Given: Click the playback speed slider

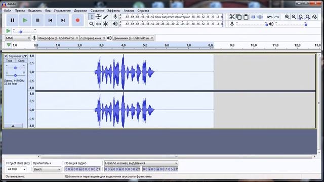Looking at the screenshot, I should tap(24, 31).
